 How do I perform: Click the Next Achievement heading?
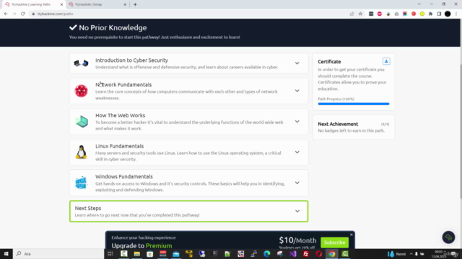coord(338,124)
